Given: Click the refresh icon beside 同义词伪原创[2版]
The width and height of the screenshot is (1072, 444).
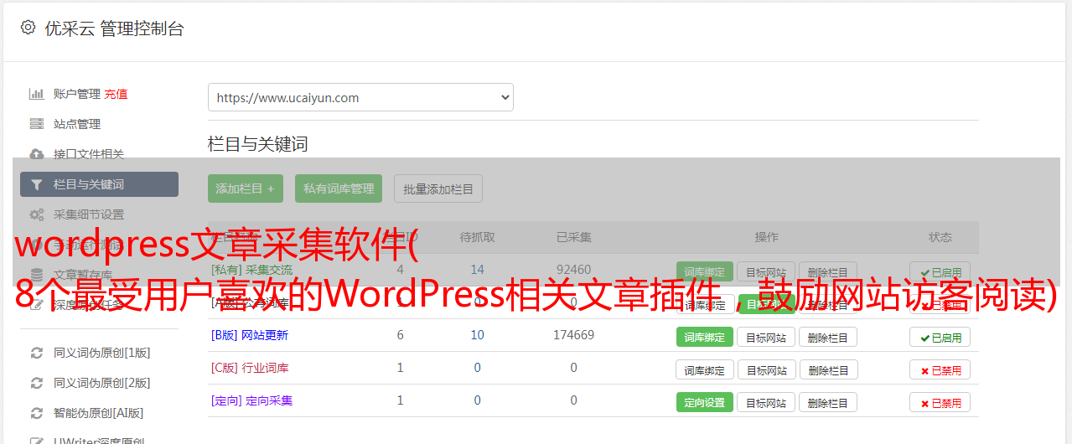Looking at the screenshot, I should 36,383.
